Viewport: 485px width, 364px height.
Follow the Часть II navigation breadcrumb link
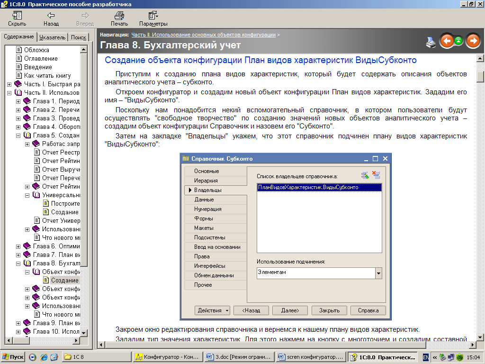[x=203, y=35]
